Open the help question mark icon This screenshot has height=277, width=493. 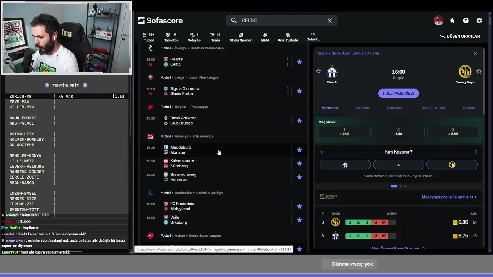tap(466, 21)
